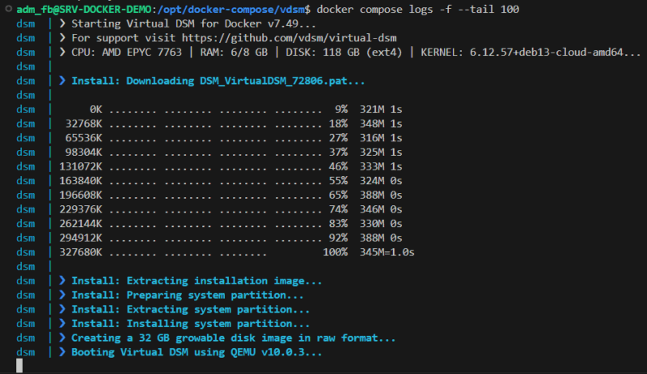
Task: Click the chevron before Preparing system partition
Action: 62,295
